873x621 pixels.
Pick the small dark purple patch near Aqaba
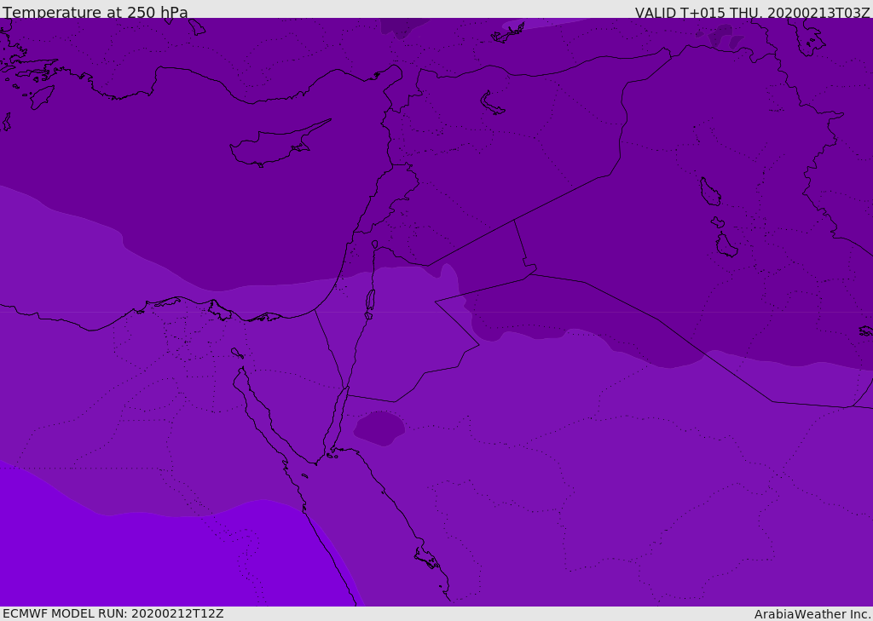380,427
